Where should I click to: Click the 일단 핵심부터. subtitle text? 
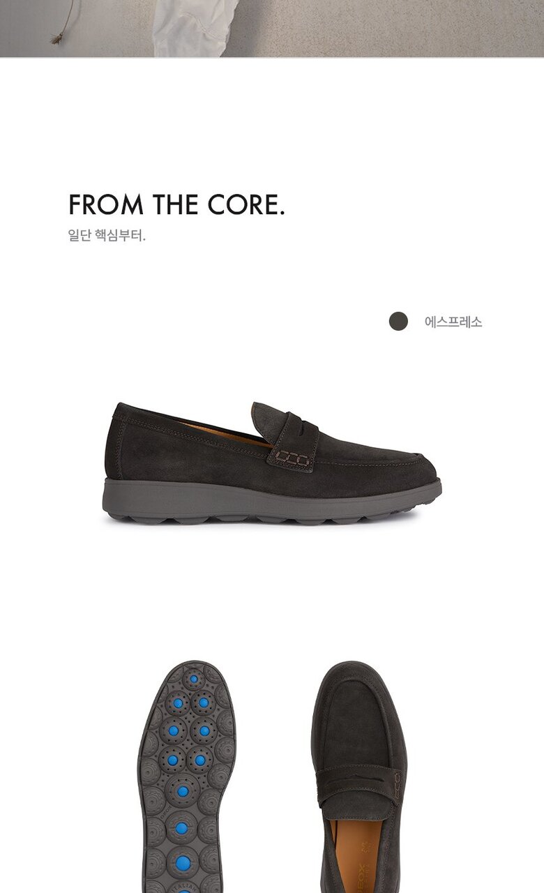[107, 235]
